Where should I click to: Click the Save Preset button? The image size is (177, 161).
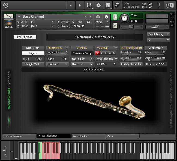156,48
